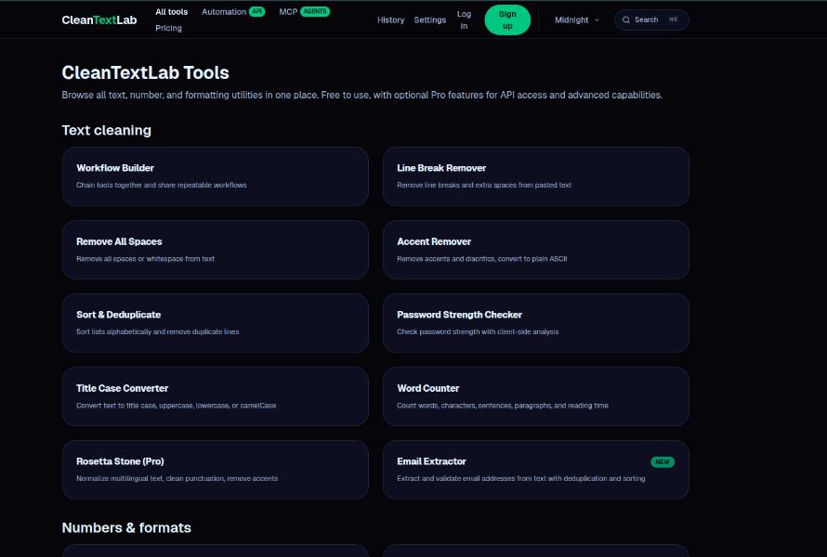Viewport: 827px width, 557px height.
Task: Open Settings from the navigation bar
Action: (430, 19)
